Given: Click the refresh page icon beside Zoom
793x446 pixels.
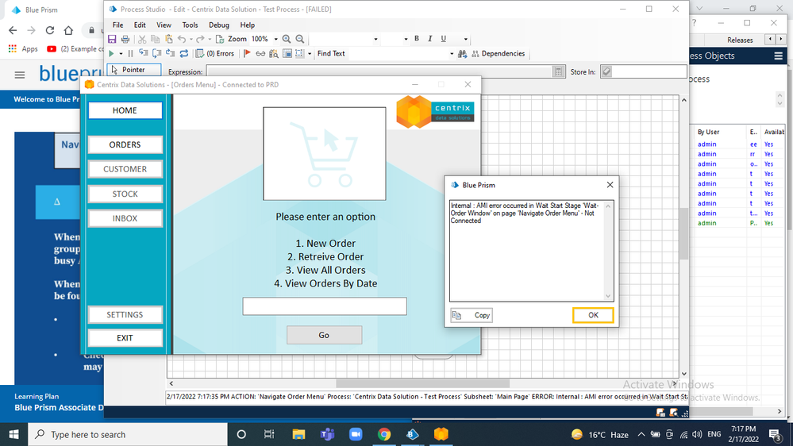Looking at the screenshot, I should point(220,39).
